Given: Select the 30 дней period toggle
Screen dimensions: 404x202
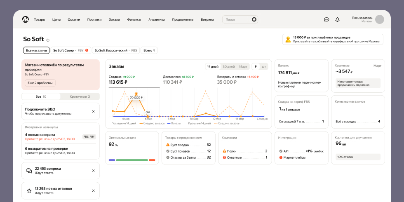Looking at the screenshot, I should [228, 66].
